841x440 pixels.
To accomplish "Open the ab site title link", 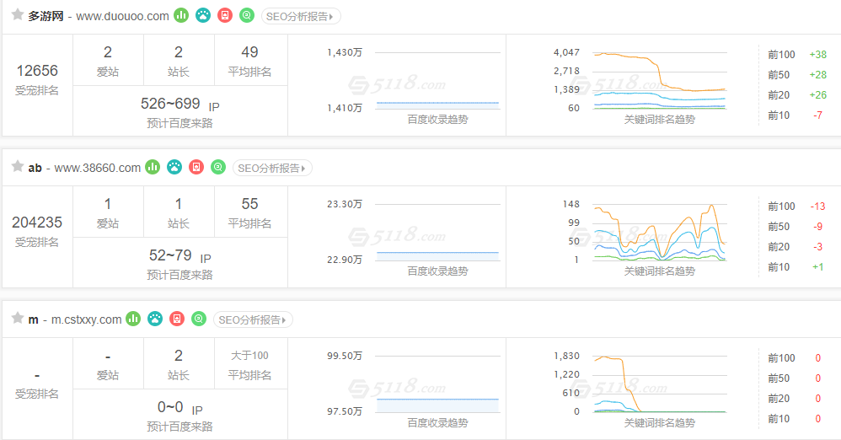I will click(x=35, y=168).
